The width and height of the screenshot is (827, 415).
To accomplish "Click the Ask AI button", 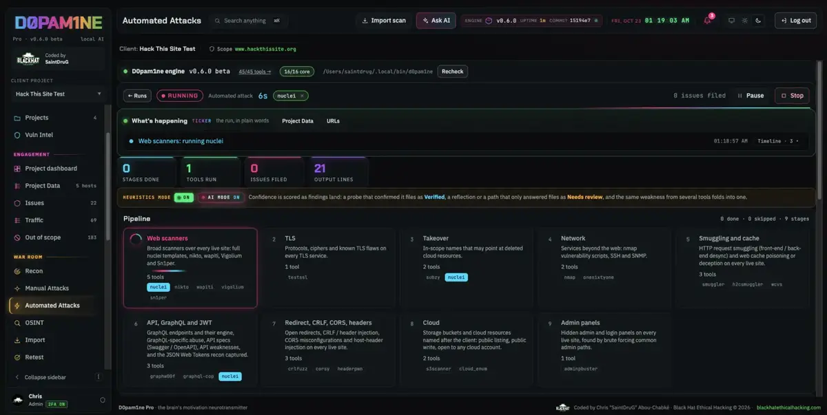I will (436, 21).
